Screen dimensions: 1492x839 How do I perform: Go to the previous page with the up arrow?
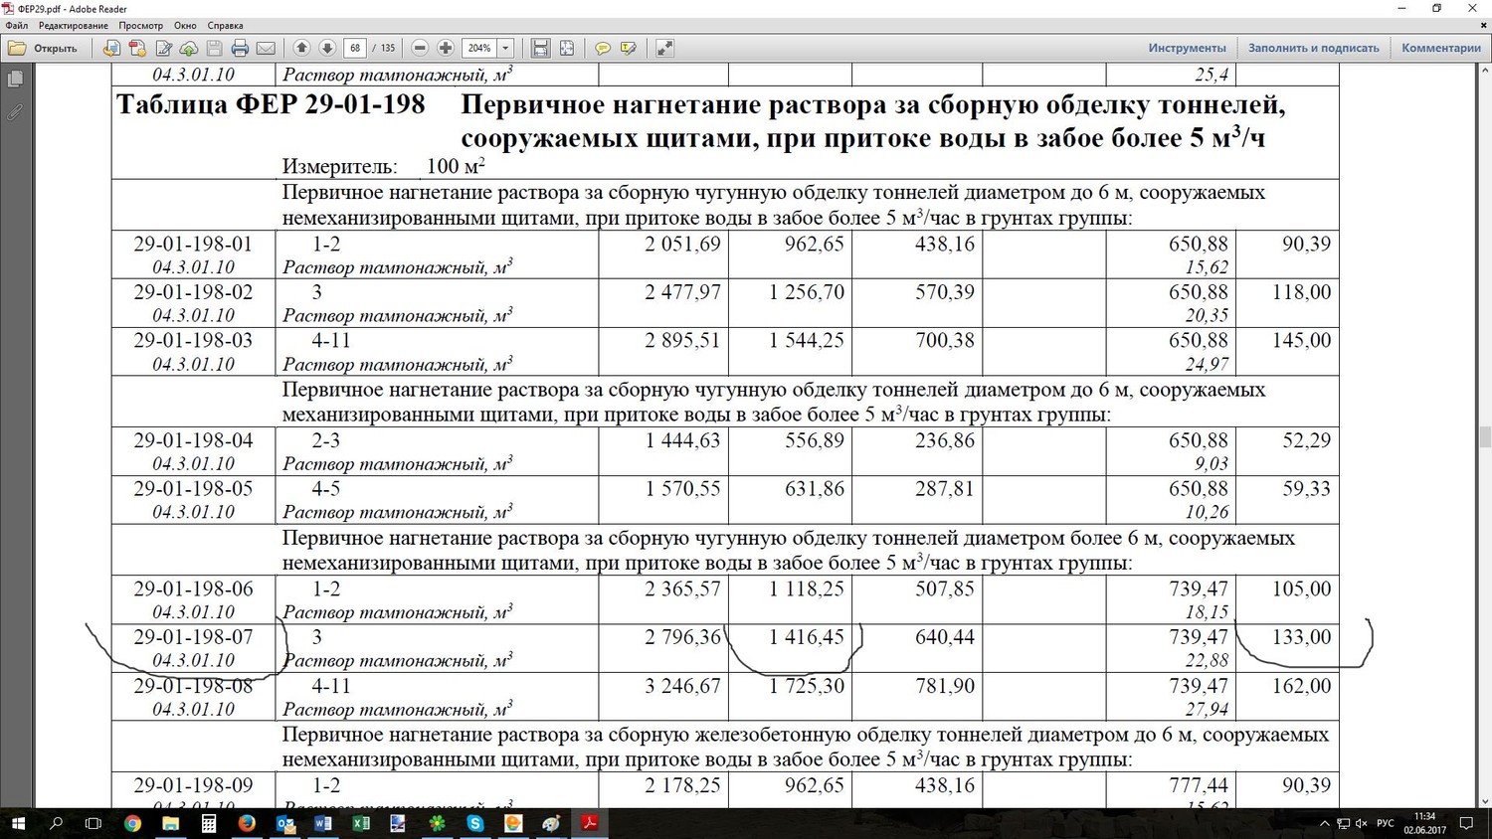click(301, 48)
